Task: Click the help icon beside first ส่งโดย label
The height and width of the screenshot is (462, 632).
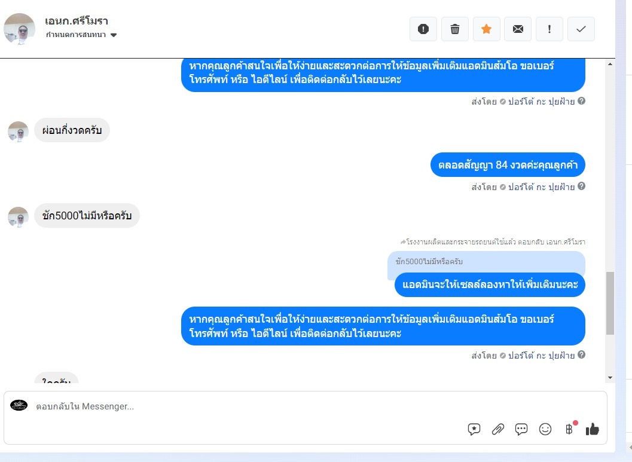Action: pos(581,100)
